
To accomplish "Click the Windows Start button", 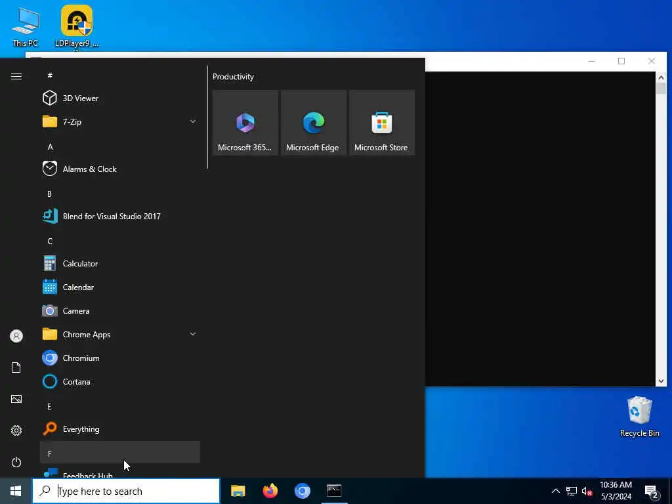I will click(x=16, y=491).
